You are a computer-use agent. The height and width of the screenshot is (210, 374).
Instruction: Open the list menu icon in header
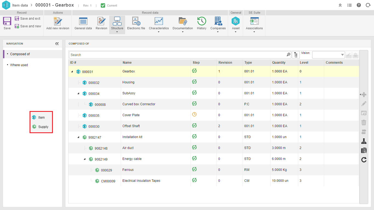(x=350, y=5)
